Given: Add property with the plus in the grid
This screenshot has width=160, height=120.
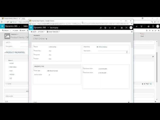Looking at the screenshot, I should [x=153, y=56].
